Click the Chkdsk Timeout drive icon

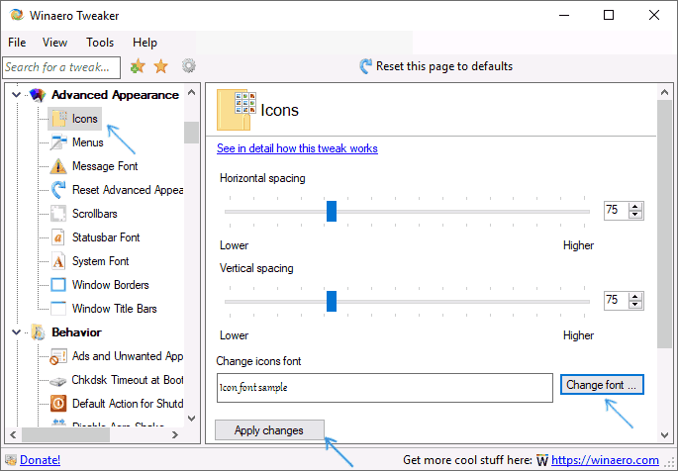tap(58, 381)
